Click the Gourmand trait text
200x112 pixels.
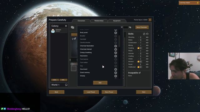(x=83, y=69)
